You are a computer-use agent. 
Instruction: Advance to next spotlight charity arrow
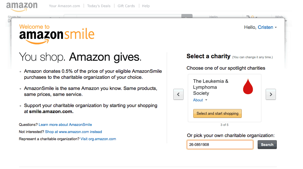point(271,94)
